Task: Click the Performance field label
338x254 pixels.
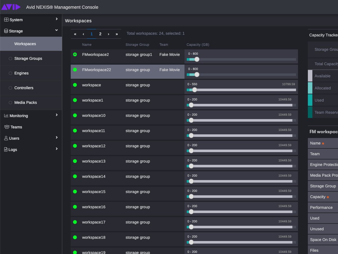Action: point(321,207)
